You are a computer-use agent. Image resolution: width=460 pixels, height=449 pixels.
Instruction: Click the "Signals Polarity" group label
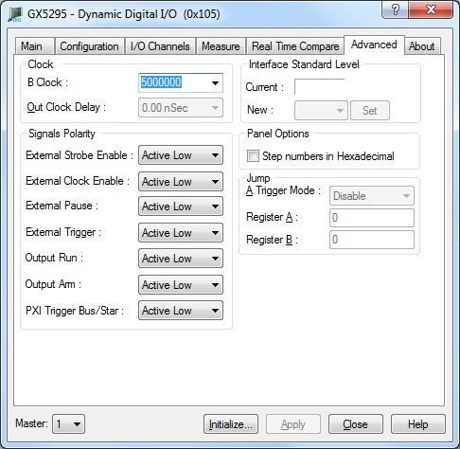tap(62, 134)
